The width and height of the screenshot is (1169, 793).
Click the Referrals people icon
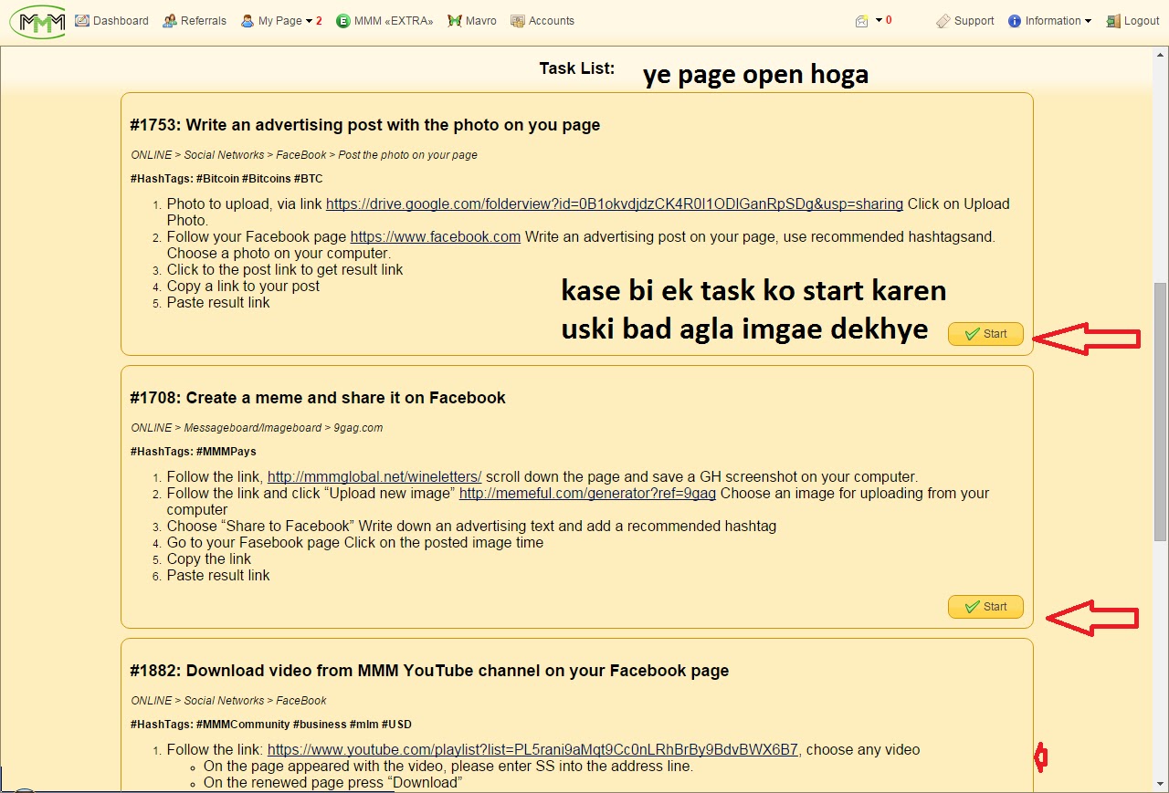coord(170,20)
